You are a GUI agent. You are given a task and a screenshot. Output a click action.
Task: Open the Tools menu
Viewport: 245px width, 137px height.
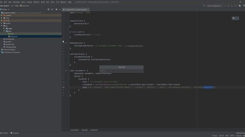click(53, 2)
